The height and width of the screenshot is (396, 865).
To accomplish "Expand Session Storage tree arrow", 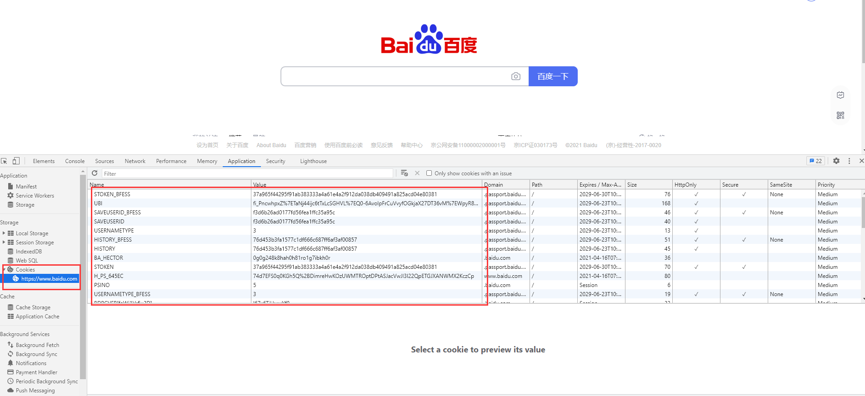I will (4, 242).
